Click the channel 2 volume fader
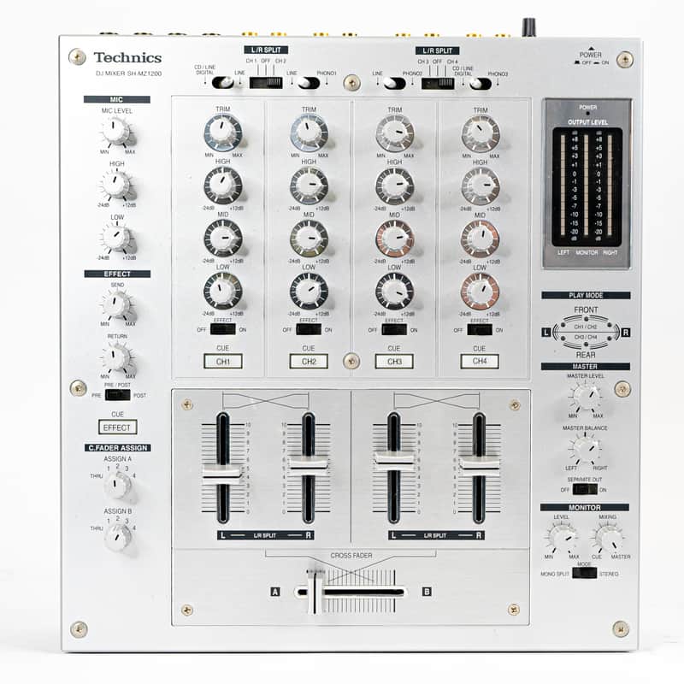 pos(310,466)
